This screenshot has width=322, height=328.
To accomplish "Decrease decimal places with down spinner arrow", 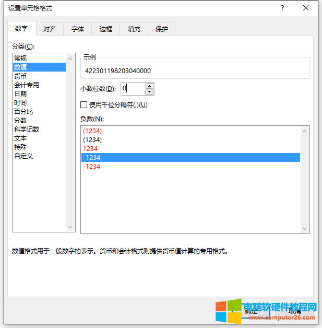I will pyautogui.click(x=150, y=92).
